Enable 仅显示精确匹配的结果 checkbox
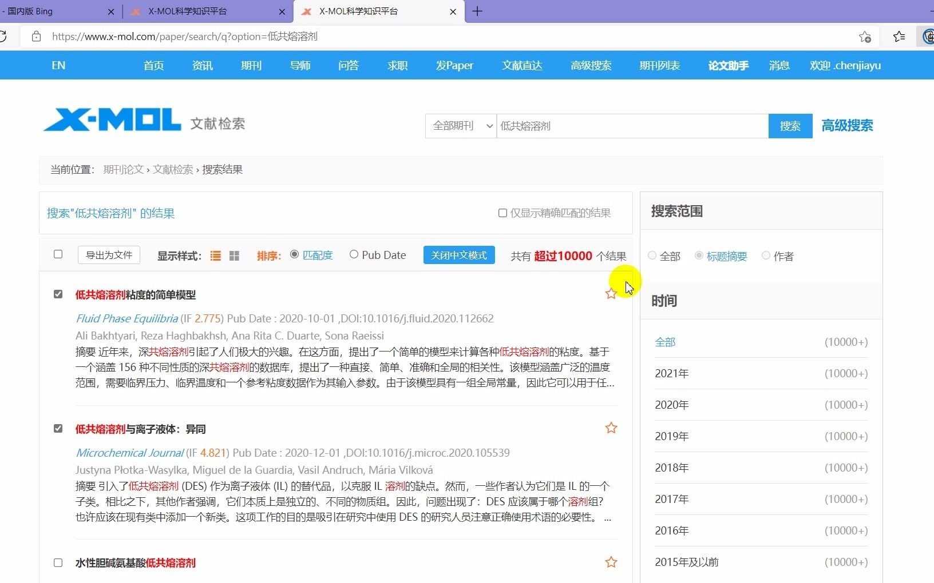 pos(502,213)
